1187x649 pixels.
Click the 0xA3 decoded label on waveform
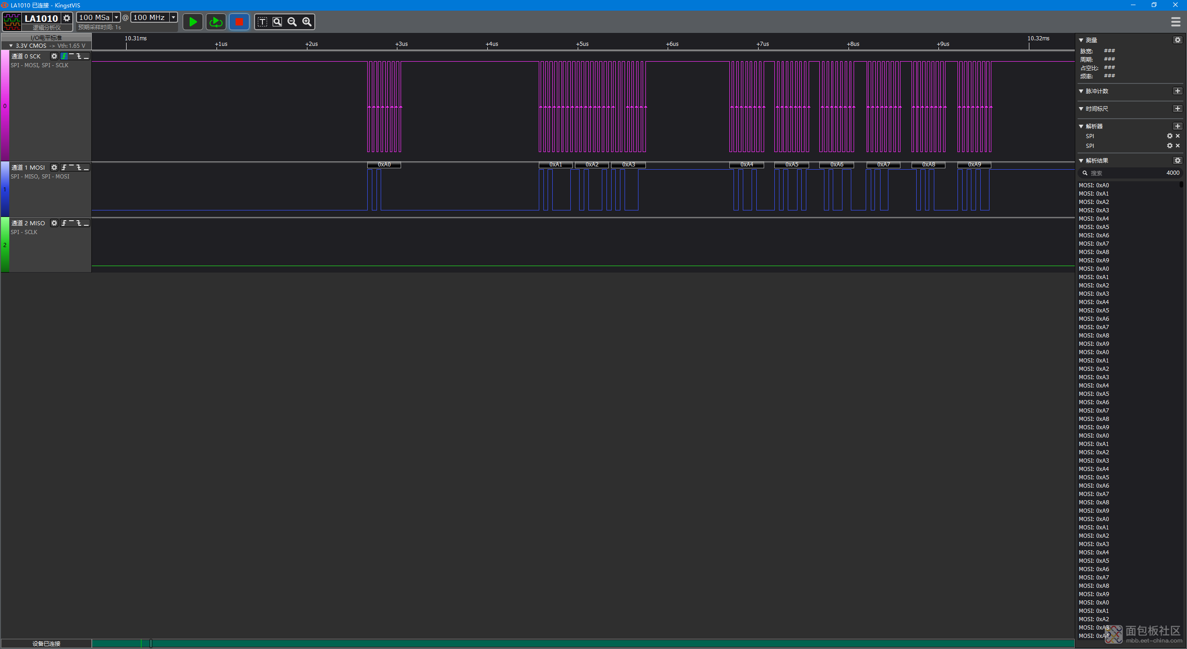[x=628, y=165]
